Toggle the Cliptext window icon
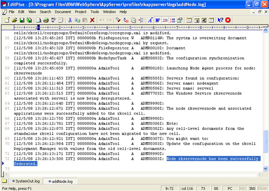 pyautogui.click(x=197, y=20)
